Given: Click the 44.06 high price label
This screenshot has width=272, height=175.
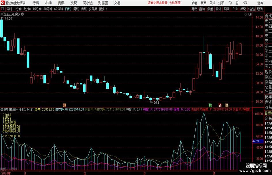Looking at the screenshot, I should [x=8, y=18].
